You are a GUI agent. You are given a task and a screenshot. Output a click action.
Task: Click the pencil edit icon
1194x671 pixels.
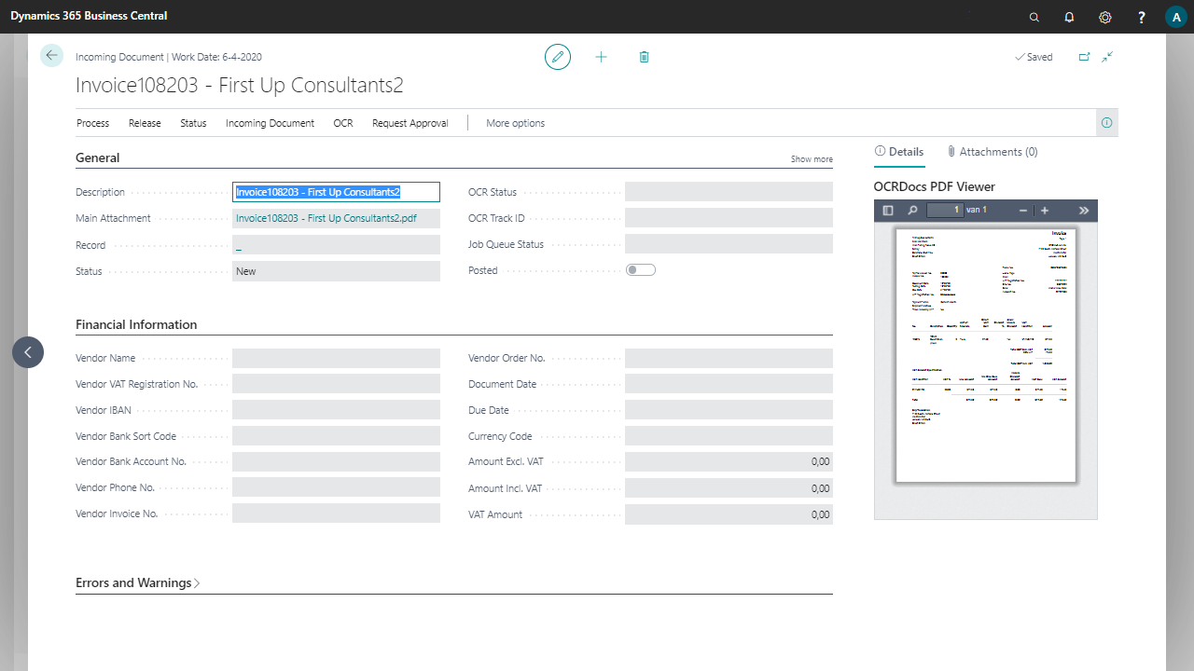[558, 57]
